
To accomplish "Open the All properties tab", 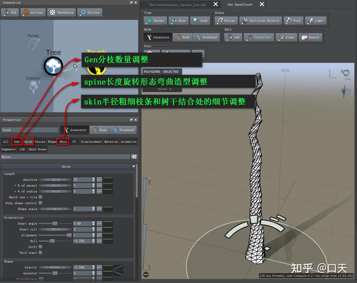I will click(6, 141).
